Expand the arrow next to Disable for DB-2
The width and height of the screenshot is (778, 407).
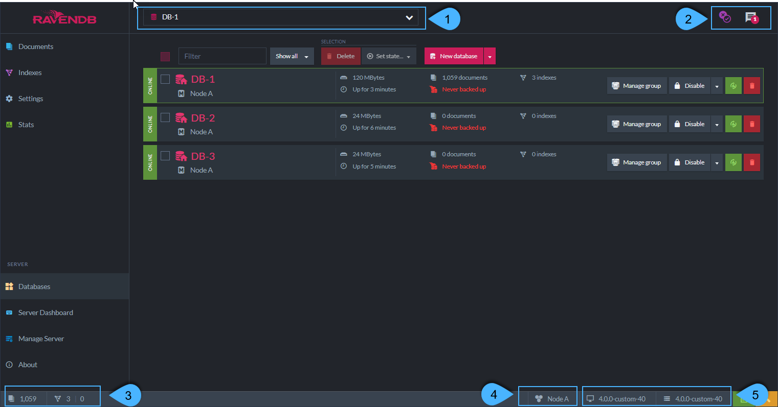[717, 124]
